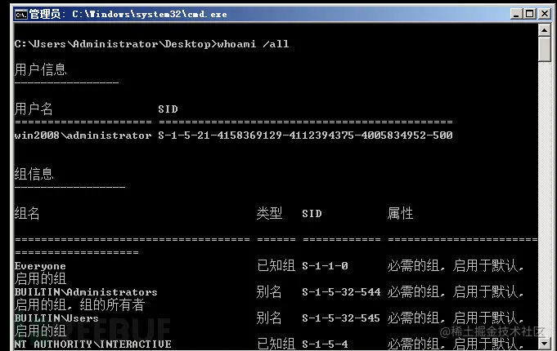Click the Everyone row attributes text
The height and width of the screenshot is (351, 557).
click(x=456, y=265)
